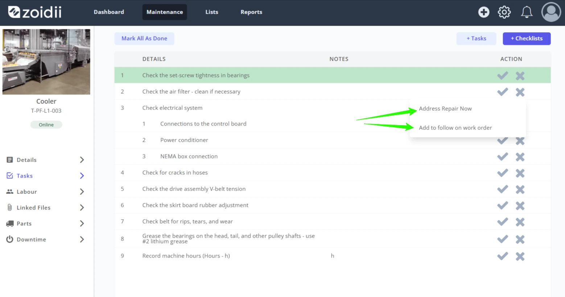Mark 'skirt board rubber adjustment' as done
Screen dimensions: 565x297
502,205
